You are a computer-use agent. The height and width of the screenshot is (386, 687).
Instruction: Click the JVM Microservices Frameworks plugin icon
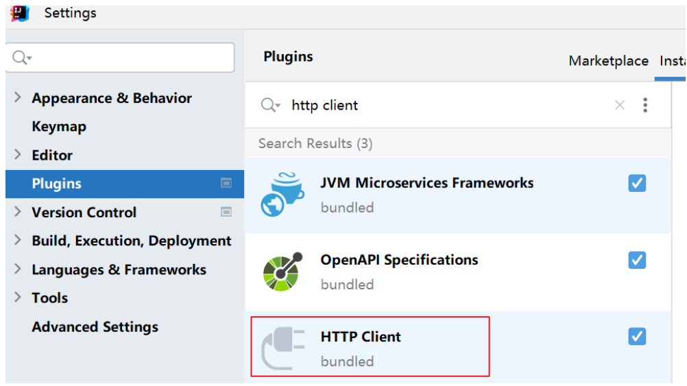point(282,194)
